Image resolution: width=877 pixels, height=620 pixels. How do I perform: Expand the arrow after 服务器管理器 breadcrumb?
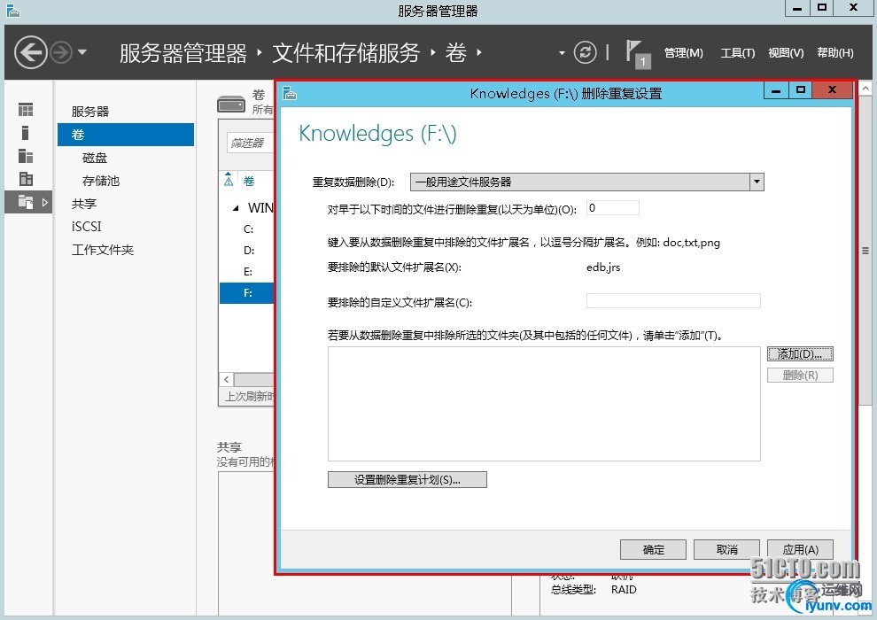coord(260,52)
